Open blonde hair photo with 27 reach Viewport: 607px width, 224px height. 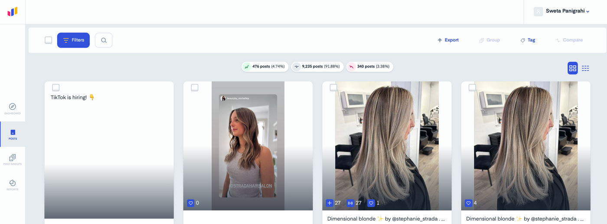point(387,146)
